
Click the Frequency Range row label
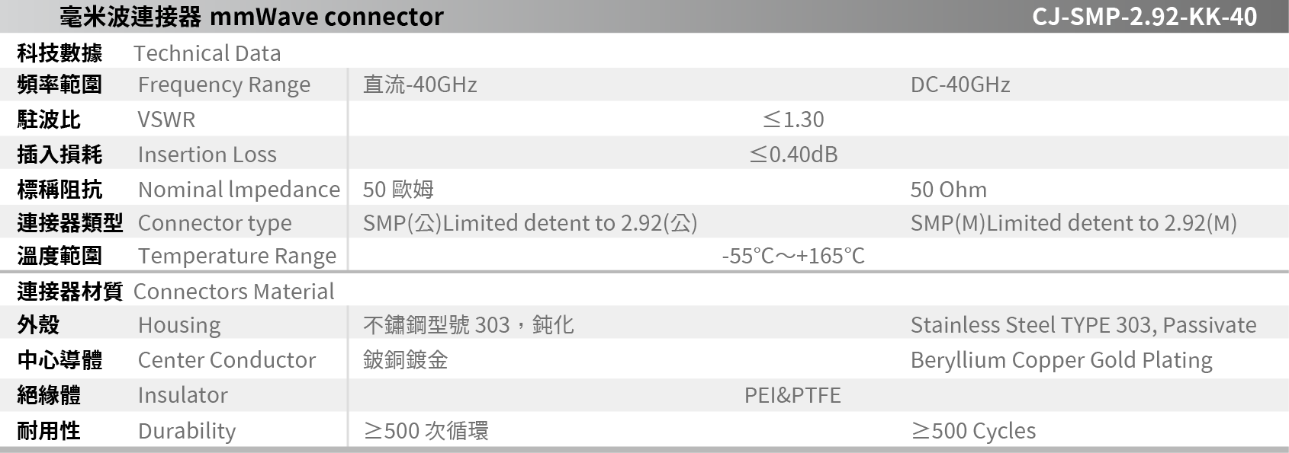(x=223, y=85)
